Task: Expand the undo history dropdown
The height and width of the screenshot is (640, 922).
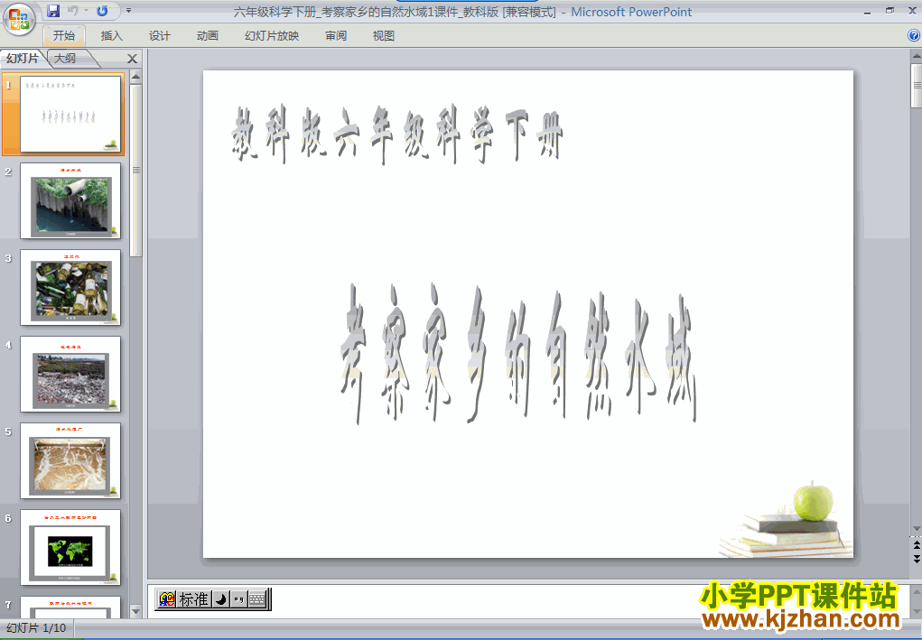Action: [86, 11]
